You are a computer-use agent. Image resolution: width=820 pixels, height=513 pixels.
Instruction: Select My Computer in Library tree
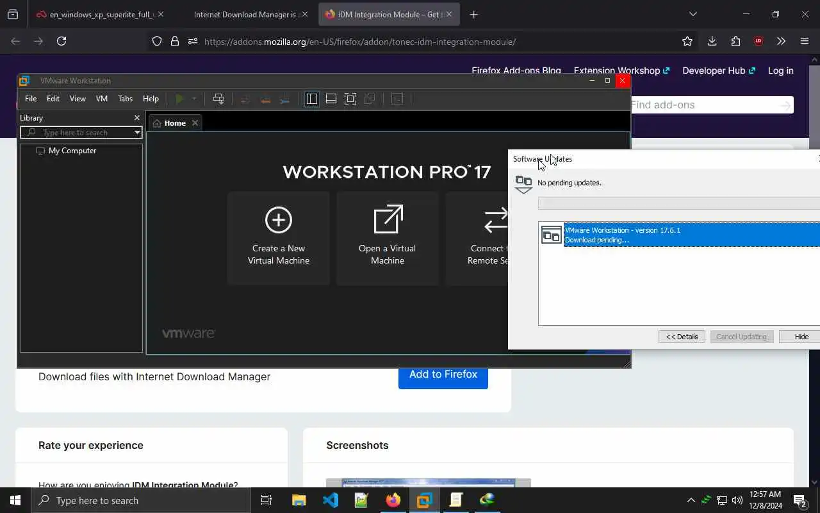[72, 151]
